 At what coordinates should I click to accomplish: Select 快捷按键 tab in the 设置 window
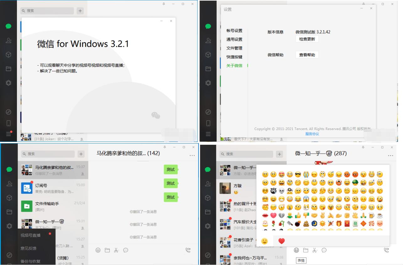[235, 57]
